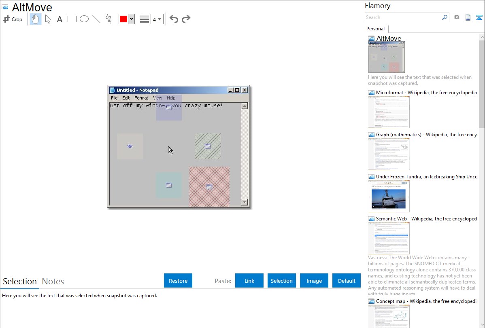The width and height of the screenshot is (485, 328).
Task: Click the Flamory sidebar scrollbar thumb
Action: (x=482, y=83)
